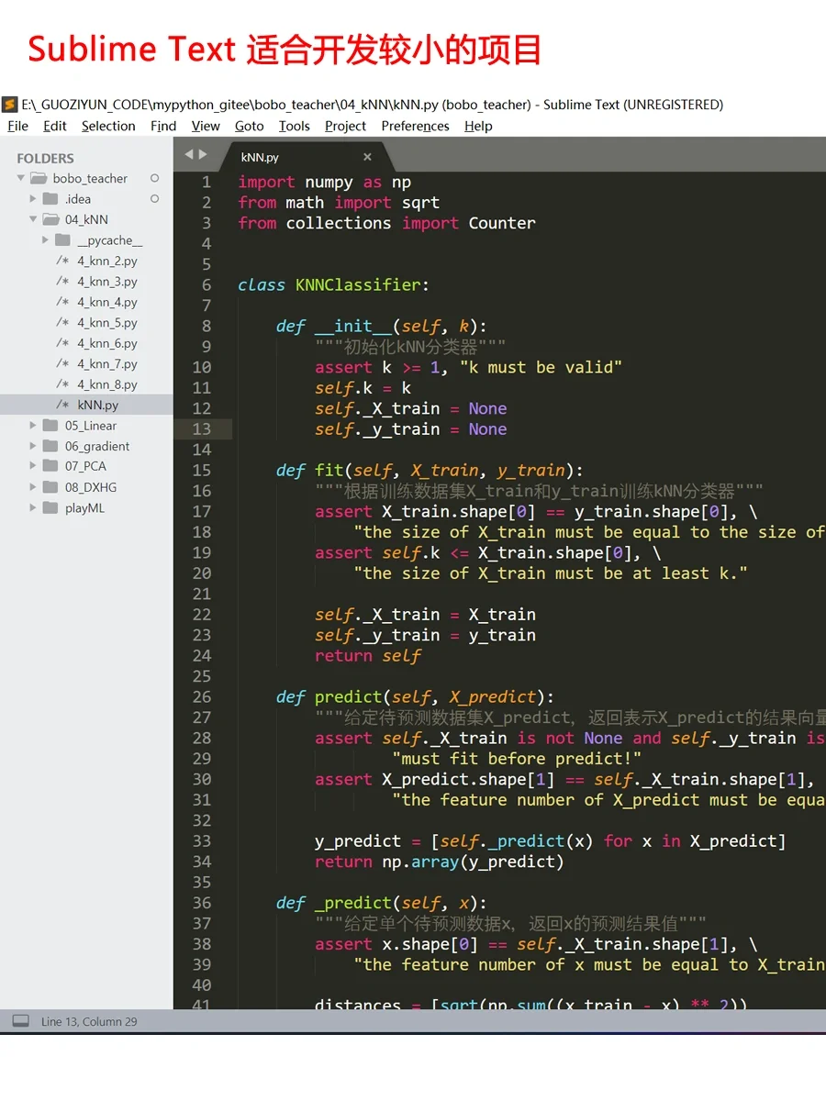Click line number 26 in gutter

(202, 696)
